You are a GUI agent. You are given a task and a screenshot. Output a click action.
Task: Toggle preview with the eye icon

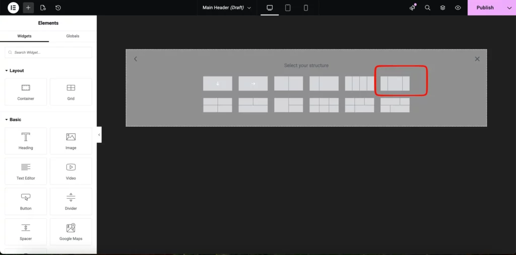[458, 8]
